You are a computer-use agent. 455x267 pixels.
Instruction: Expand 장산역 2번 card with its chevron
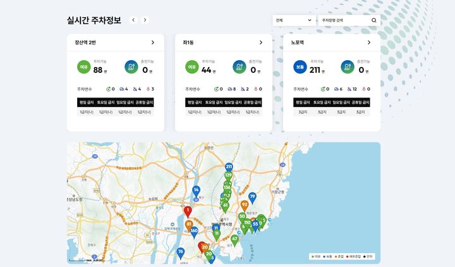[153, 42]
